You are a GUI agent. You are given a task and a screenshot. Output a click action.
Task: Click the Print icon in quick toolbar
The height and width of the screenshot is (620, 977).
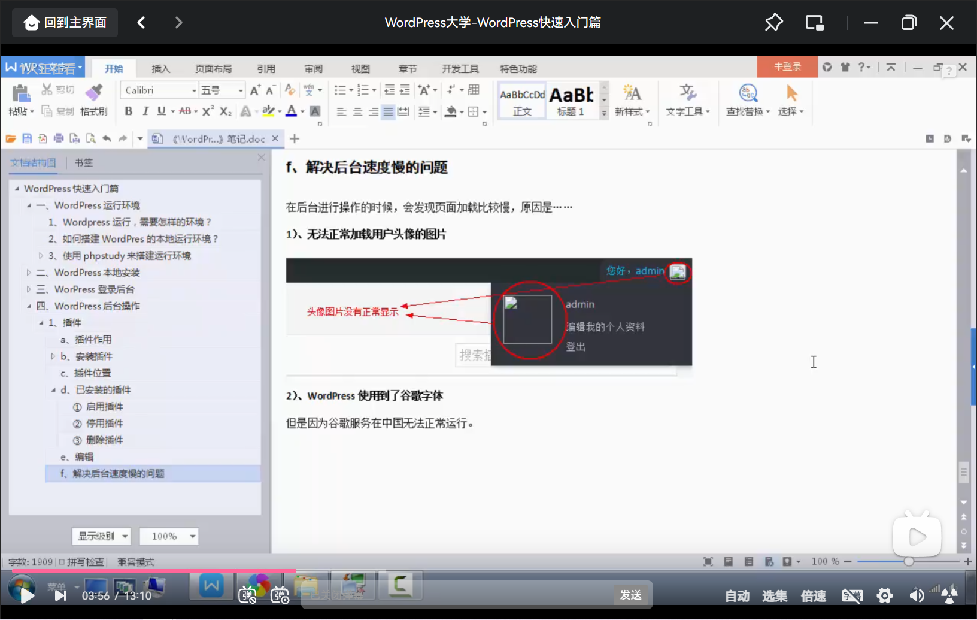pyautogui.click(x=59, y=139)
